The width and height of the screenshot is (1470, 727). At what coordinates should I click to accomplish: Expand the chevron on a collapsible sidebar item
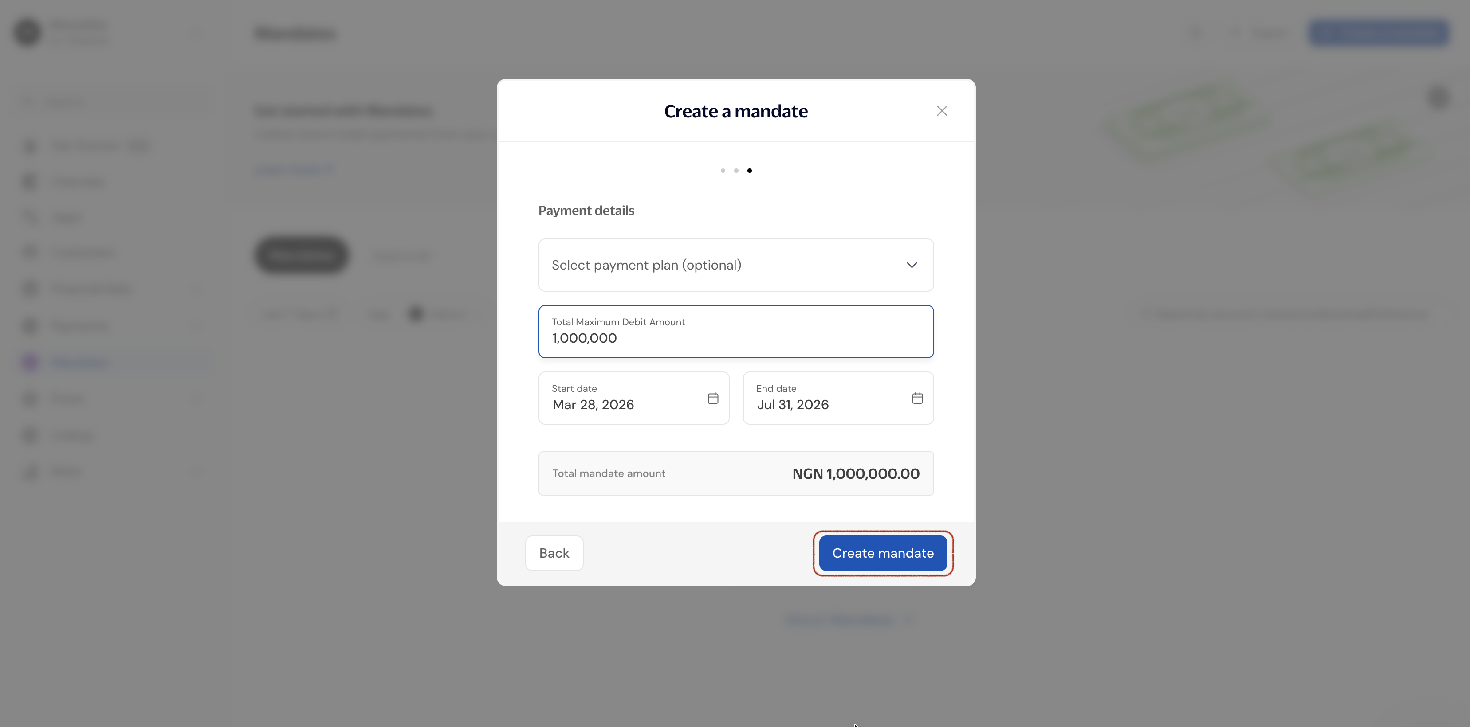pyautogui.click(x=197, y=289)
